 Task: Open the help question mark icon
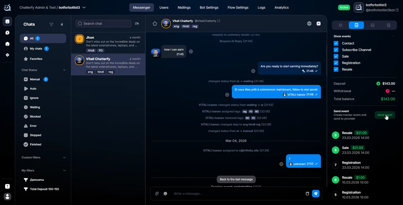(x=8, y=186)
